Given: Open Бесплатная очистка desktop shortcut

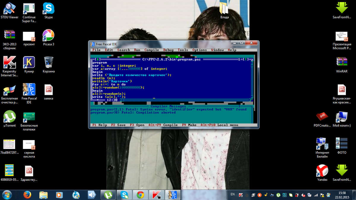Looking at the screenshot, I should pyautogui.click(x=9, y=94).
